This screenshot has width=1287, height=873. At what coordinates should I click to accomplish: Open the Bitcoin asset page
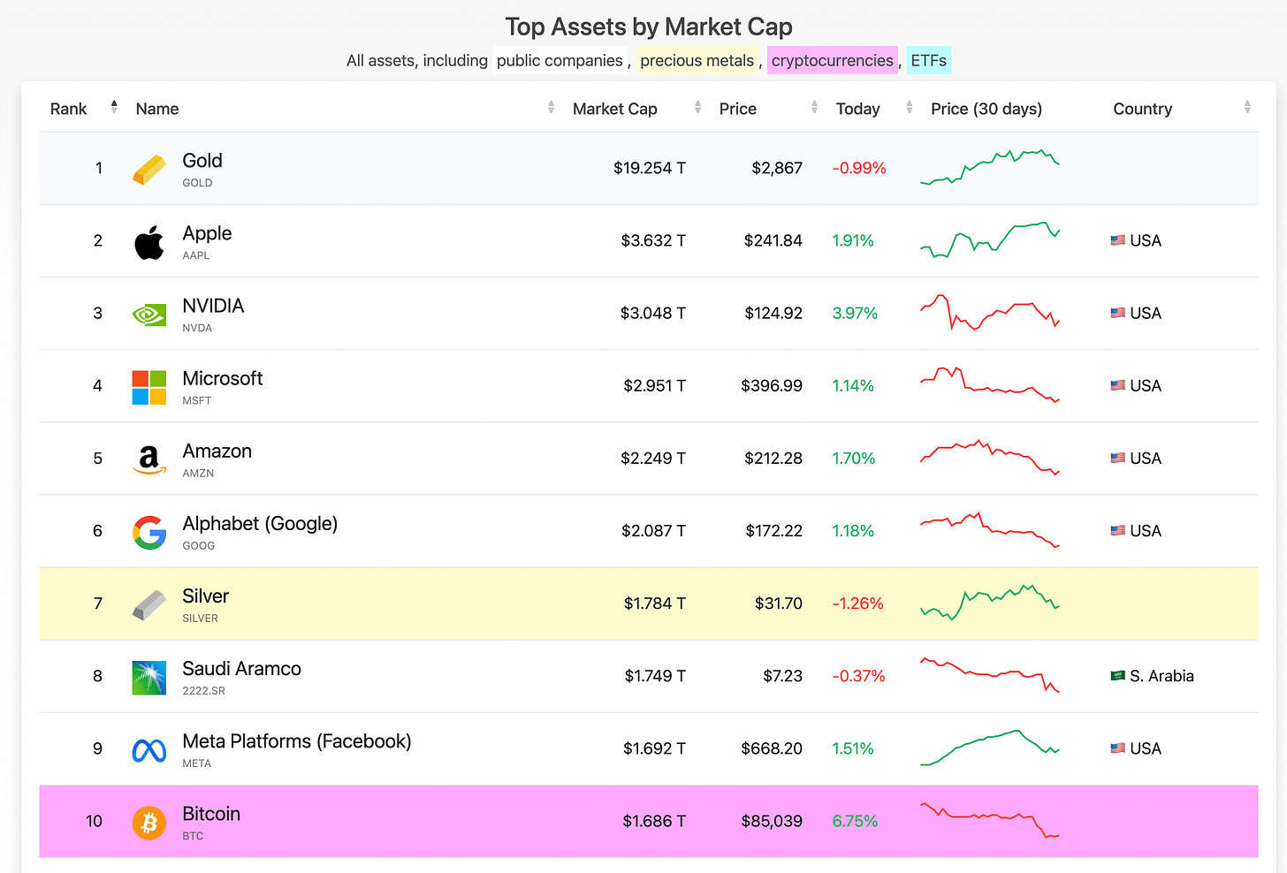(211, 814)
